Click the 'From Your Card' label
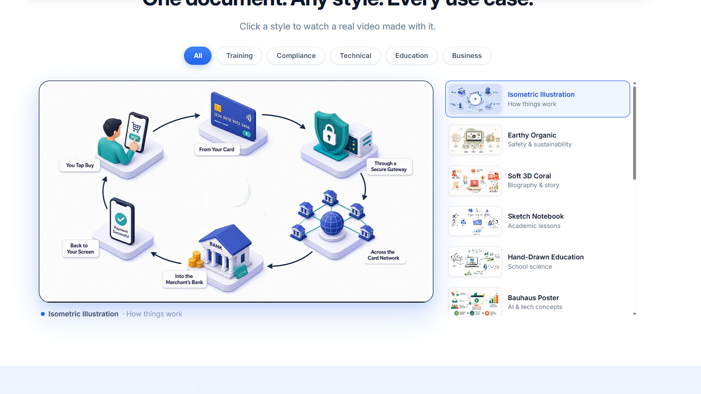Viewport: 701px width, 394px height. 216,149
